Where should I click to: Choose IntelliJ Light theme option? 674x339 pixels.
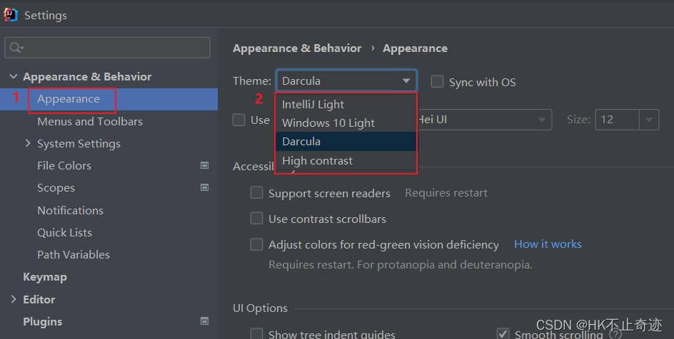click(346, 104)
